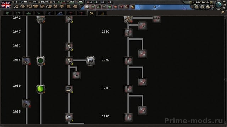Image resolution: width=227 pixels, height=127 pixels.
Task: Close the research window with X
Action: pos(223,13)
